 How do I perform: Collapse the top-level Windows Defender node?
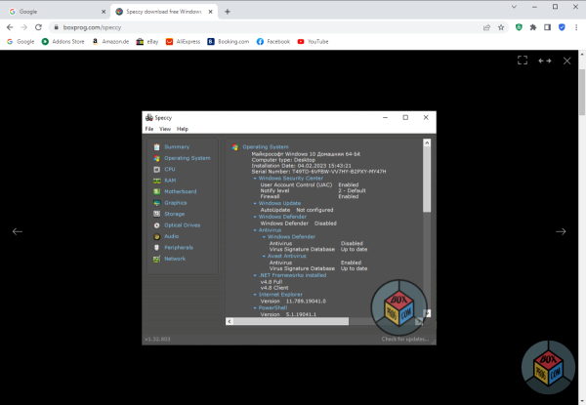pyautogui.click(x=255, y=217)
